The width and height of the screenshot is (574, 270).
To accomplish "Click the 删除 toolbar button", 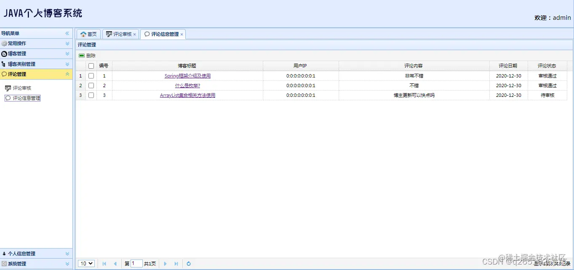I will coord(87,56).
